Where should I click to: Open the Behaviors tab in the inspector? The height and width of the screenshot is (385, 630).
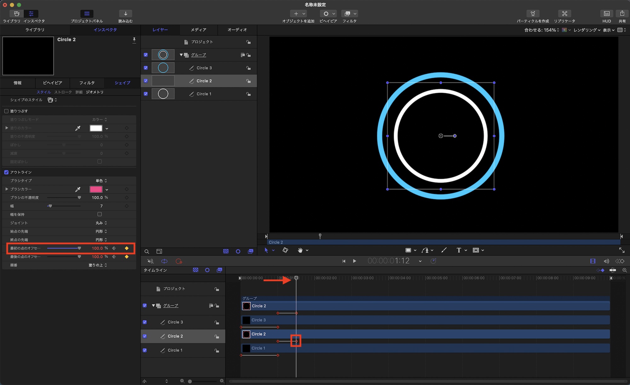52,83
